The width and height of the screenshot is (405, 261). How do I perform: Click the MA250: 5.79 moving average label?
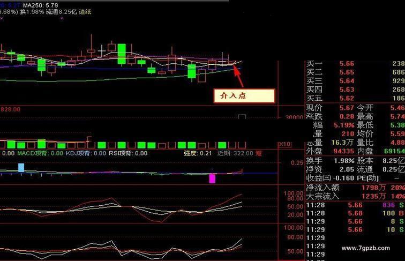click(41, 5)
